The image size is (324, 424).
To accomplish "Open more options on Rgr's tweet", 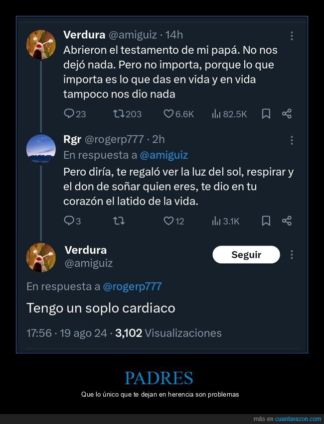I will tap(292, 140).
